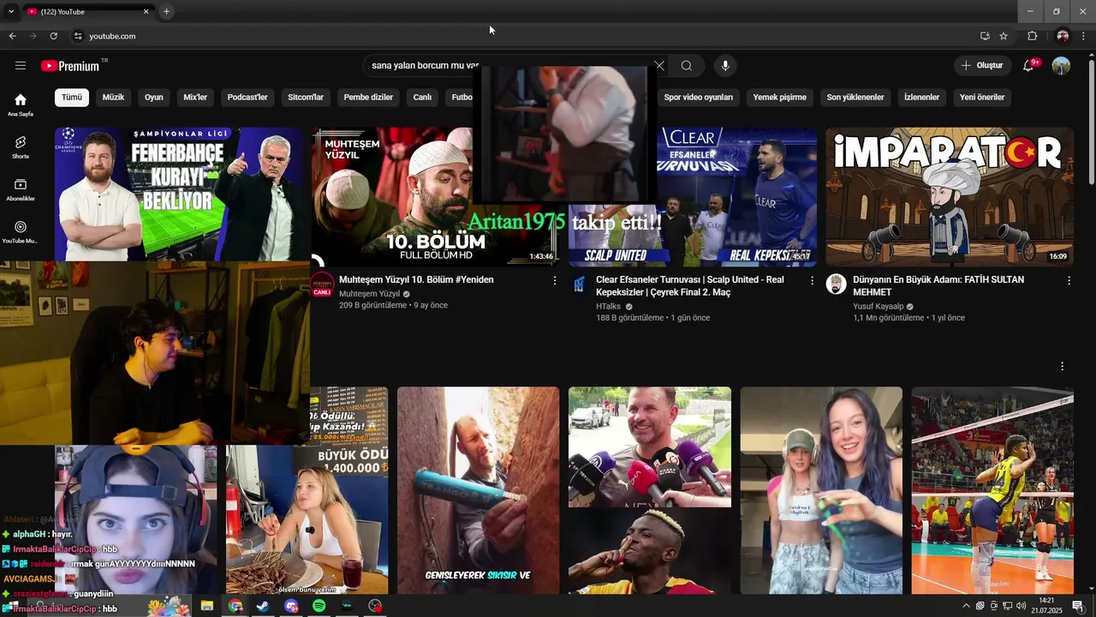Click the install app icon in address bar
The image size is (1096, 617).
985,36
